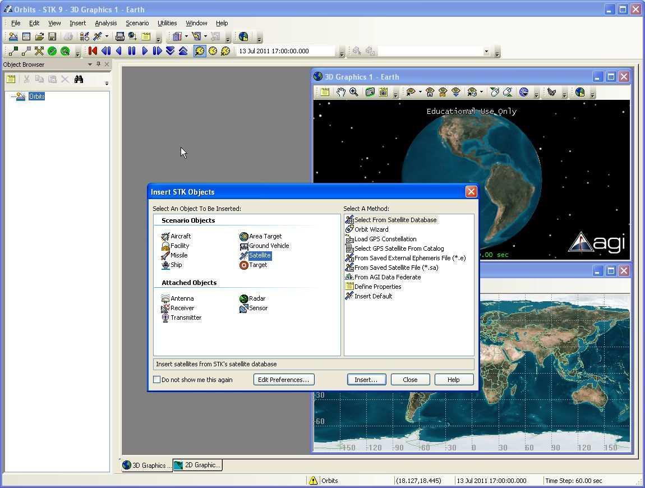This screenshot has height=488, width=645.
Task: Click the globe icon in 3D window toolbar
Action: pos(580,92)
